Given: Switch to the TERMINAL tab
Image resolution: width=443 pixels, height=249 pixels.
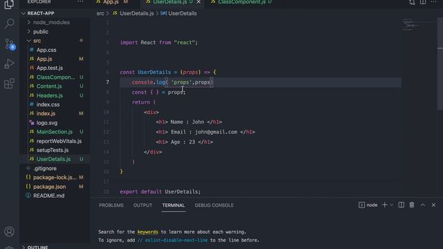Looking at the screenshot, I should tap(174, 205).
